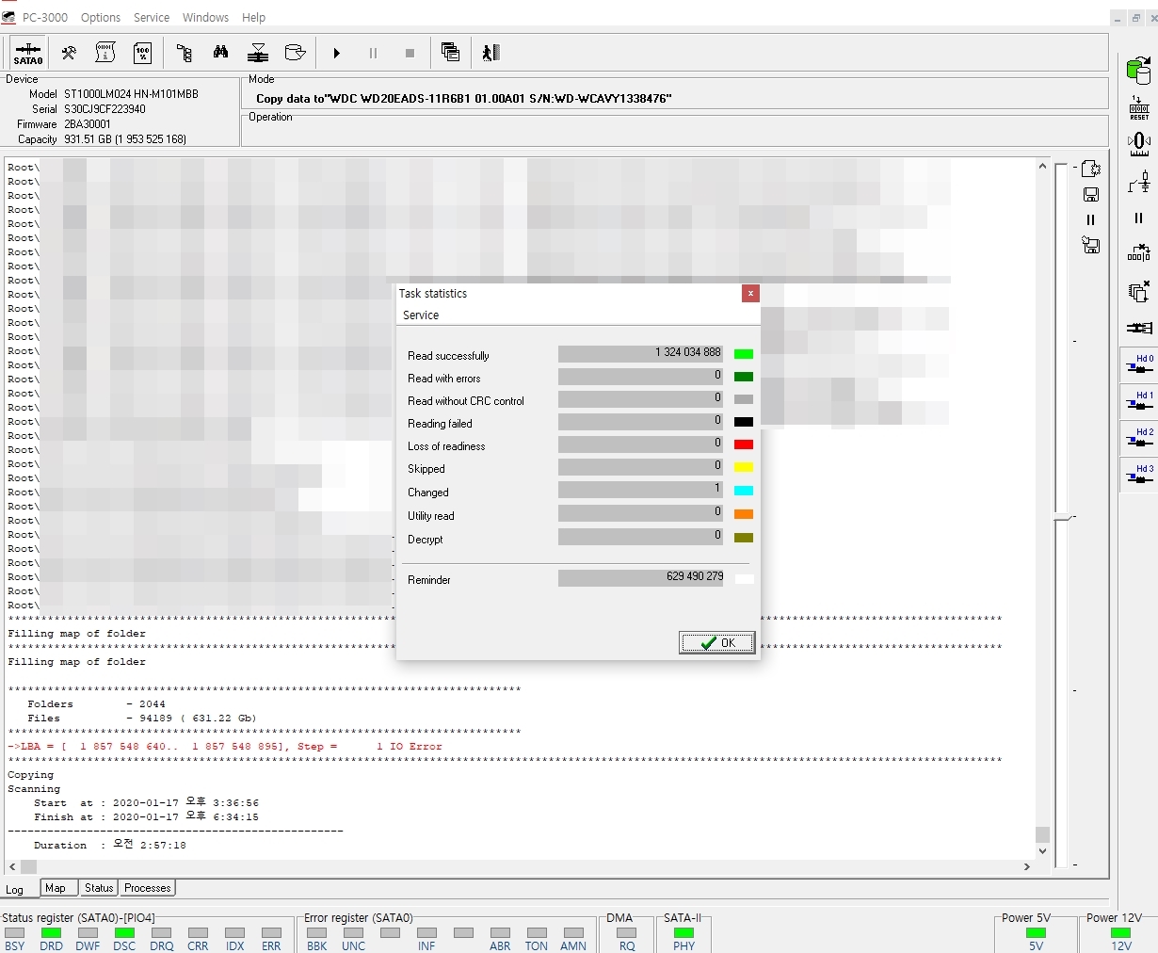Open the hammer-and-wrench utilities tool
This screenshot has width=1158, height=953.
[69, 53]
